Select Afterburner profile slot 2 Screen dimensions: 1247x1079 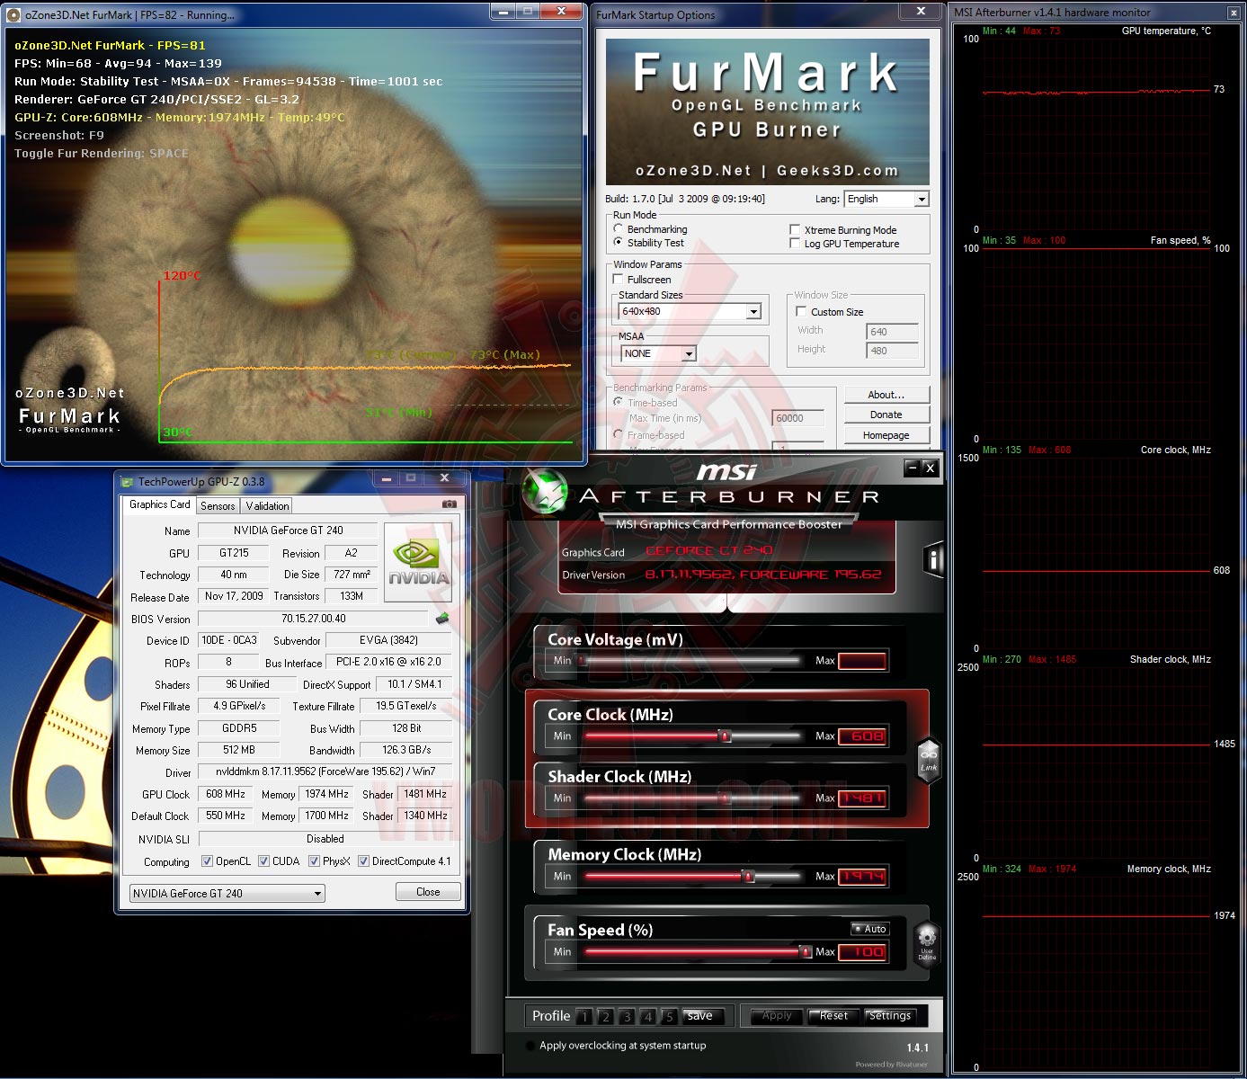(x=606, y=1017)
